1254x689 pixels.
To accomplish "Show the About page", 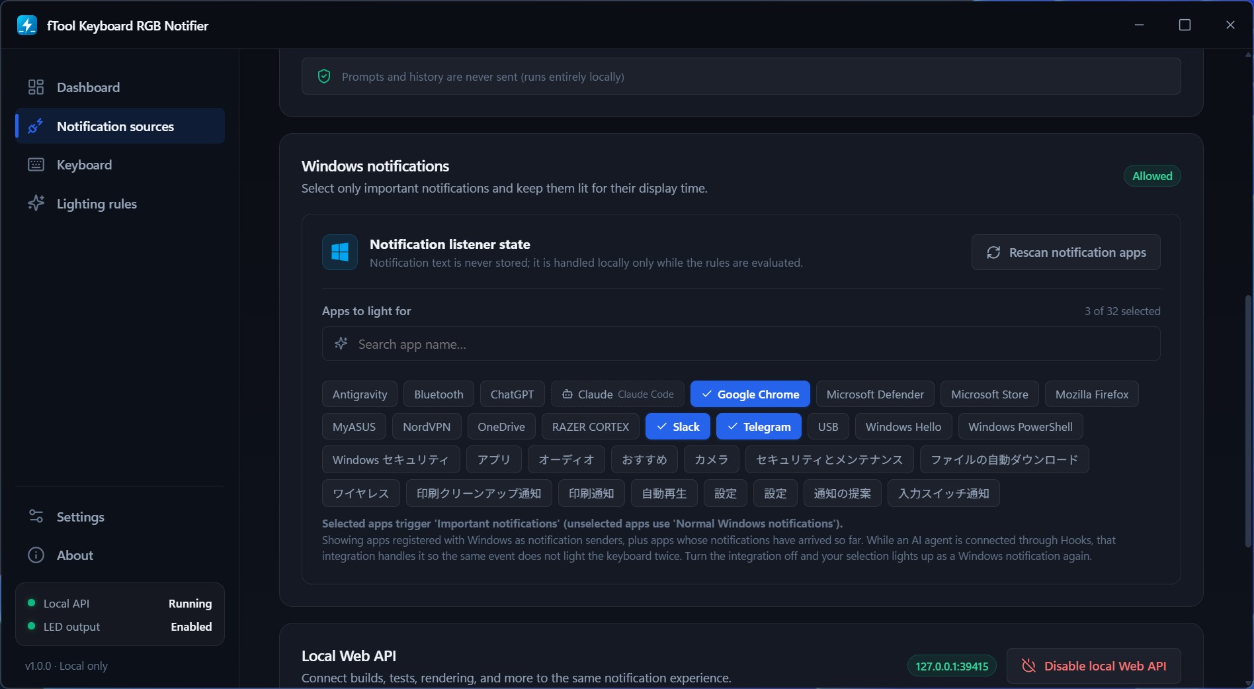I will point(120,555).
